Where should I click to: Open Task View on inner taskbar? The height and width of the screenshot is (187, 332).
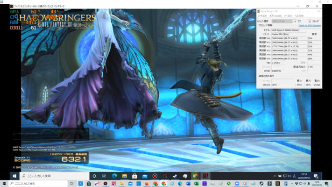(x=104, y=176)
